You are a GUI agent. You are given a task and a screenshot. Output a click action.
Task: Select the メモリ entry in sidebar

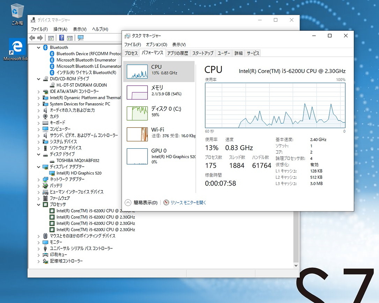(159, 92)
